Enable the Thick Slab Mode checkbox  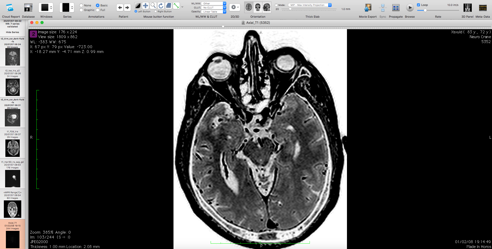(x=276, y=5)
